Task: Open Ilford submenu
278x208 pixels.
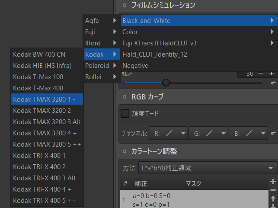Action: point(102,43)
